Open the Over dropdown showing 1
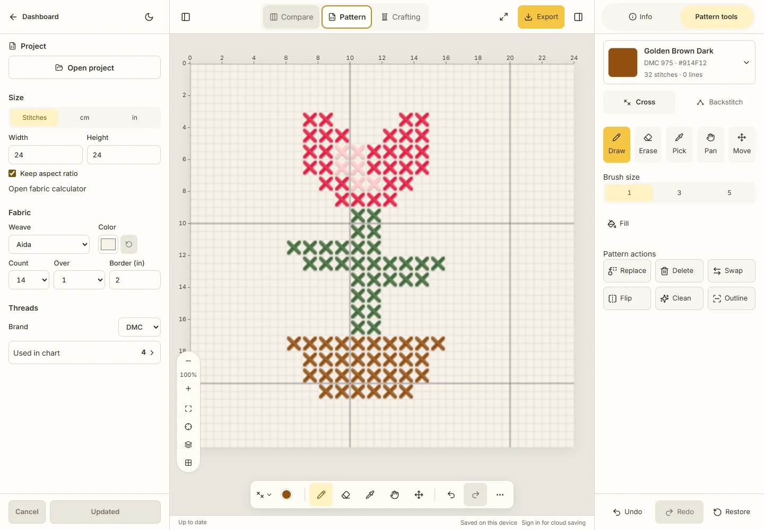764x530 pixels. [x=79, y=280]
